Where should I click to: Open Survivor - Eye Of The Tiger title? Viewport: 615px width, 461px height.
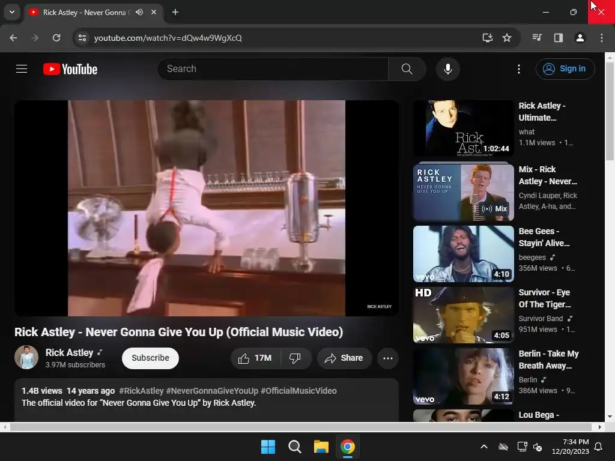545,298
